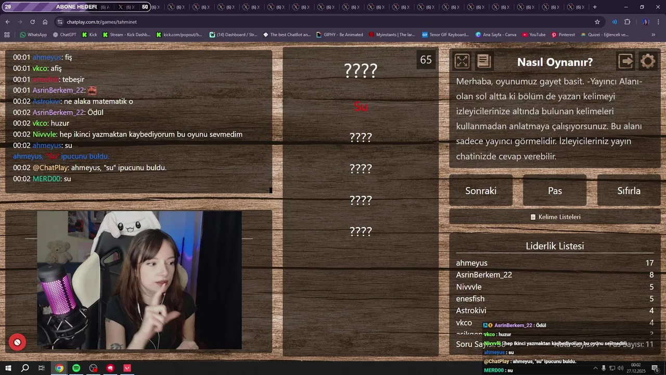Open the game settings gear
This screenshot has width=666, height=375.
[x=648, y=61]
